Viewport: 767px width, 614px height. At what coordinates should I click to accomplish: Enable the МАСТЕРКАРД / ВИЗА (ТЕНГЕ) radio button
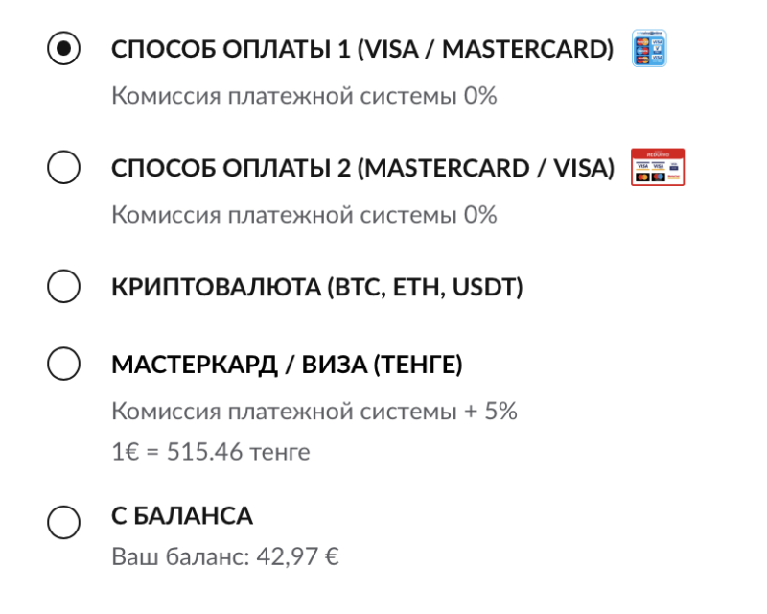click(63, 365)
